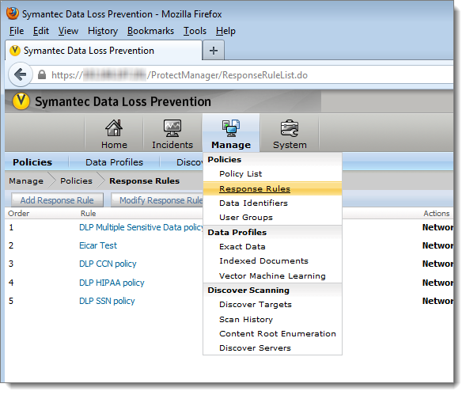Open the DLP CCN policy rule
This screenshot has width=466, height=395.
pos(108,264)
